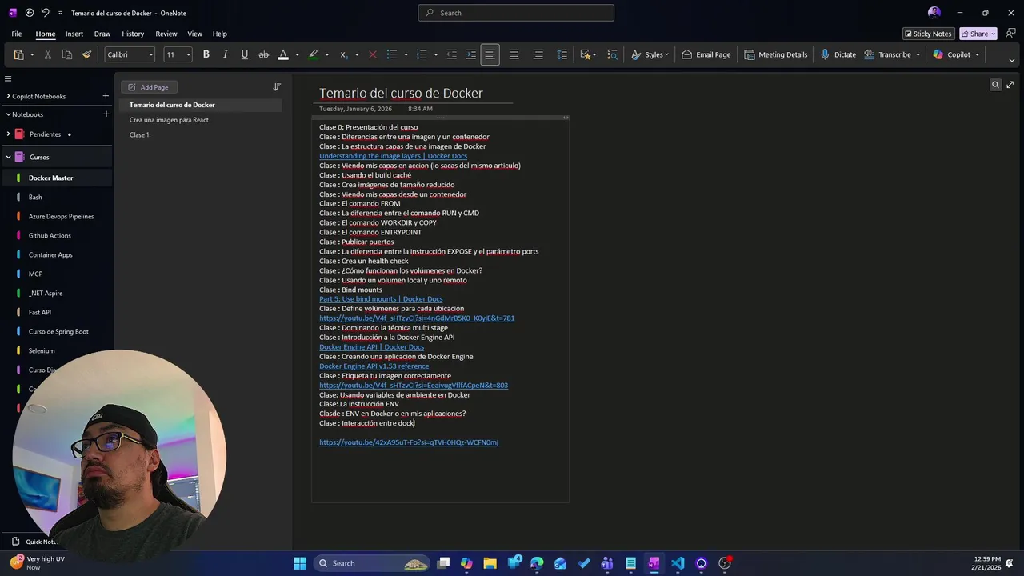
Task: Open the page Crea una imagen para React
Action: point(169,120)
